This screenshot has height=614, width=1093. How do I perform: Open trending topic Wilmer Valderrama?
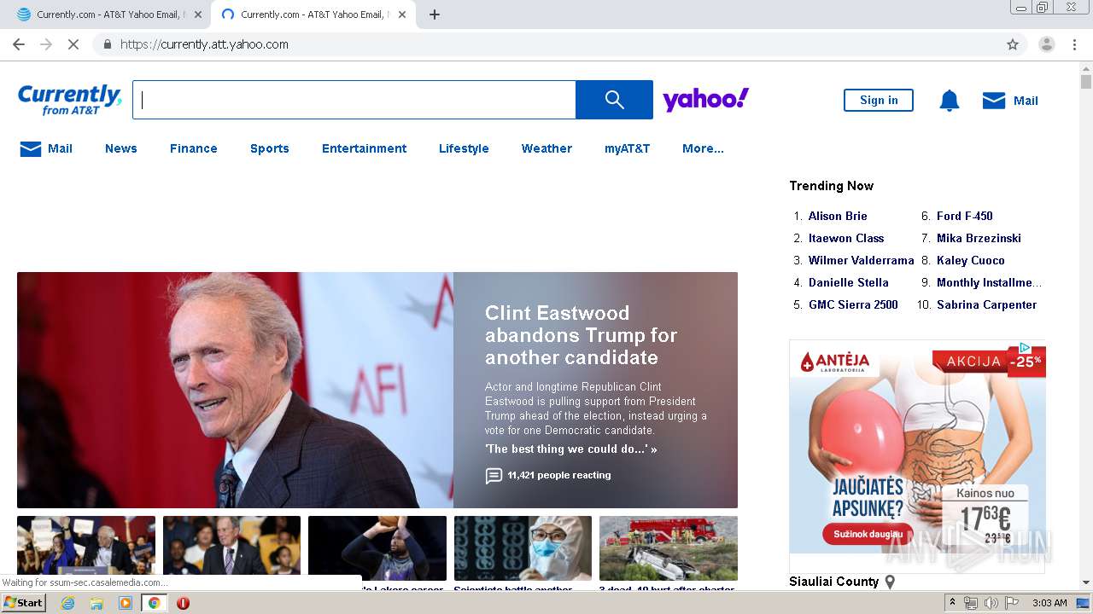[x=861, y=260]
